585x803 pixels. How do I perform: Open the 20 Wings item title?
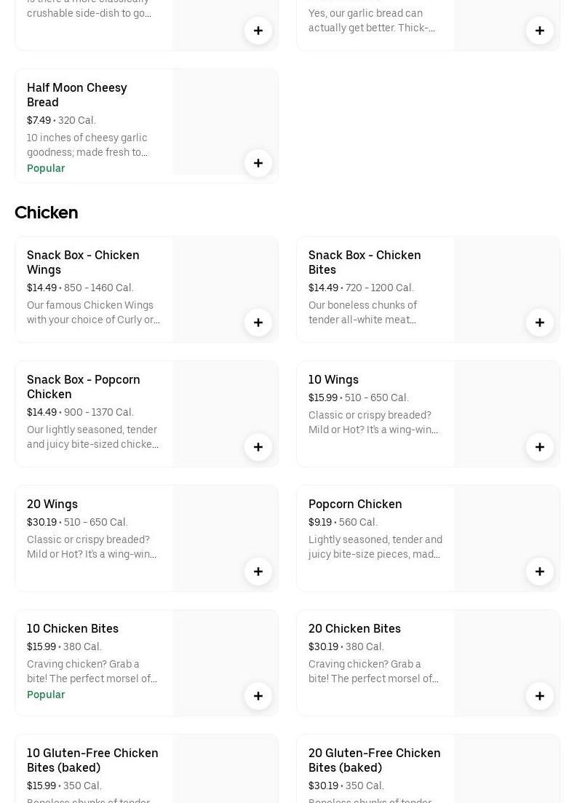pyautogui.click(x=52, y=504)
